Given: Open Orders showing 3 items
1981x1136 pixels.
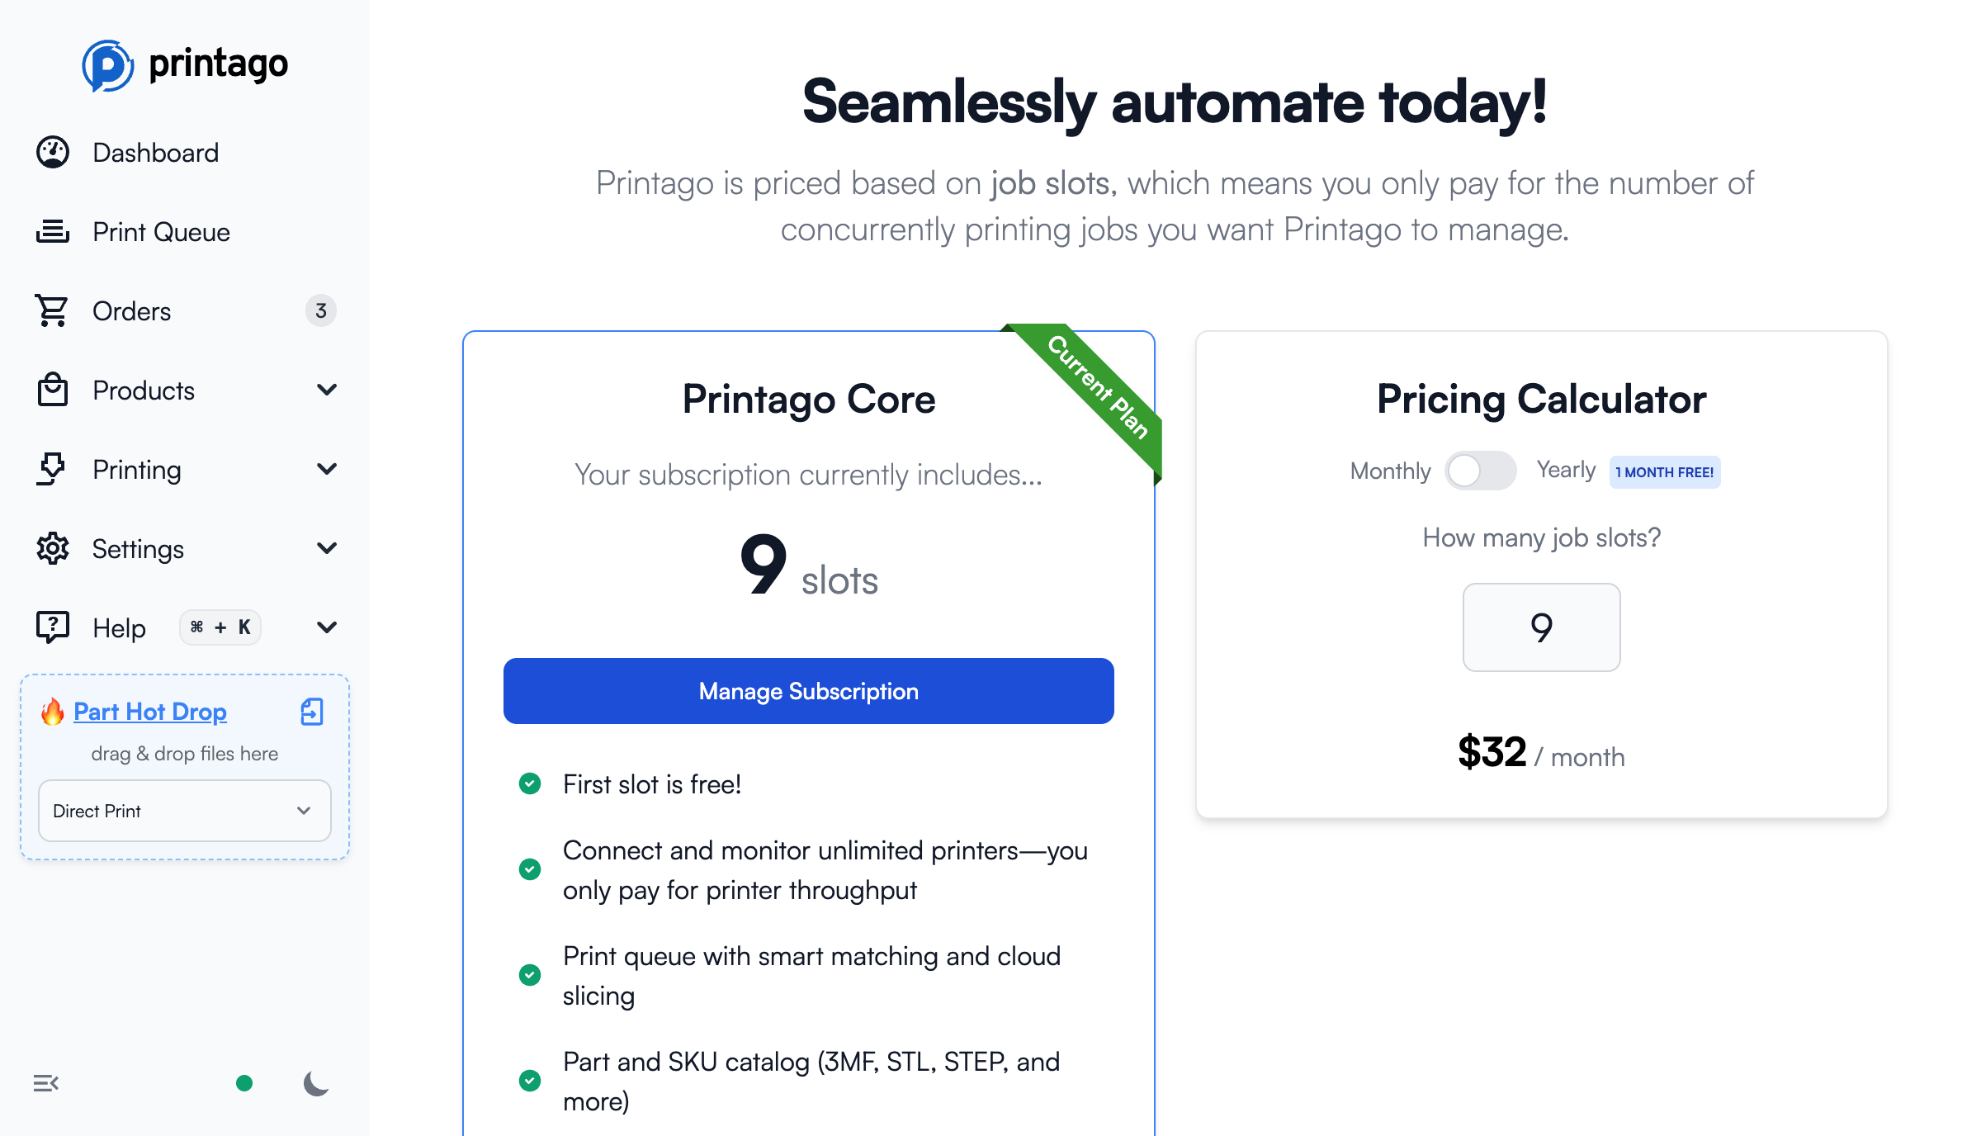Looking at the screenshot, I should [x=130, y=311].
